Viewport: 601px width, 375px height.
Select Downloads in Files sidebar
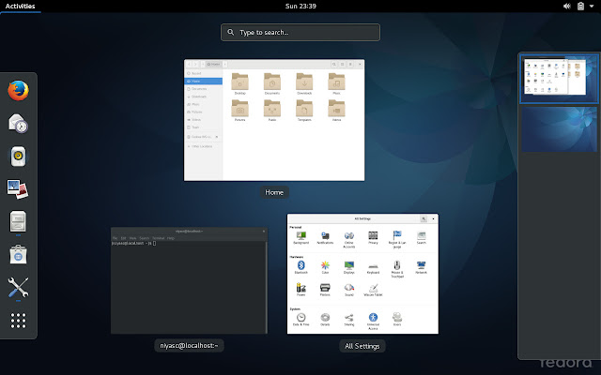203,97
